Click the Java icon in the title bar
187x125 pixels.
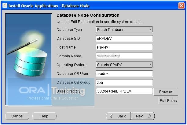click(5, 5)
